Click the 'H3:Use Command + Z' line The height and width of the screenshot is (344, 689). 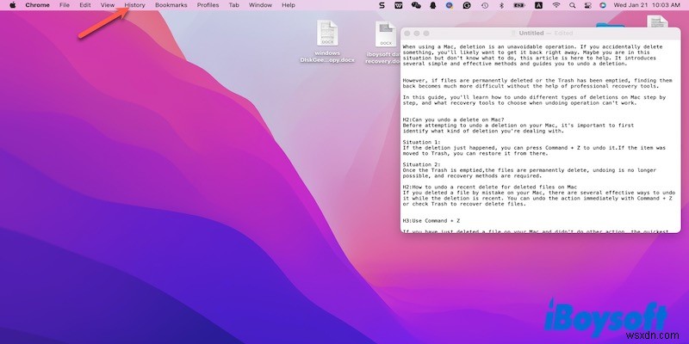click(x=431, y=221)
